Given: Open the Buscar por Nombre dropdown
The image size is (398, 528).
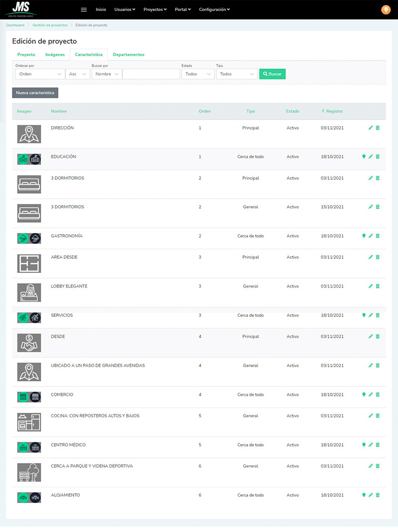Looking at the screenshot, I should point(106,74).
